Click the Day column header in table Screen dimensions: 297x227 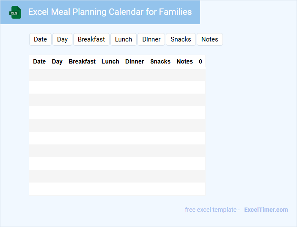(57, 61)
